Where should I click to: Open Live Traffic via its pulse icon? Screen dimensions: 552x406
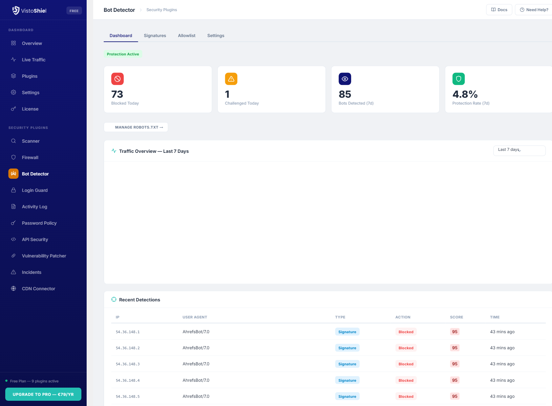13,60
